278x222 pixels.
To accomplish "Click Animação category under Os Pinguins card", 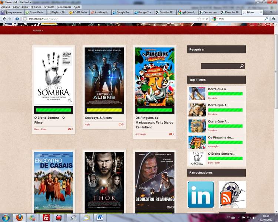I will 140,134.
